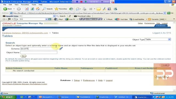This screenshot has width=176, height=99.
Task: Click the YouTube toolbar item
Action: 121,19
